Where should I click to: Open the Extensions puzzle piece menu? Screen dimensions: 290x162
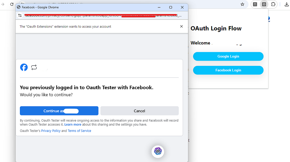pos(273,4)
